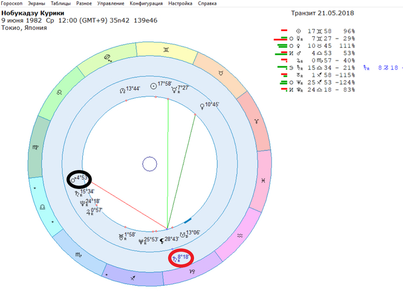Open the Справка menu

[207, 3]
